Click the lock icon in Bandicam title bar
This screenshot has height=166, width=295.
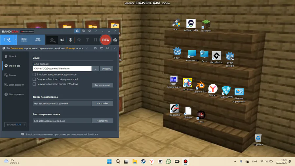point(77,31)
